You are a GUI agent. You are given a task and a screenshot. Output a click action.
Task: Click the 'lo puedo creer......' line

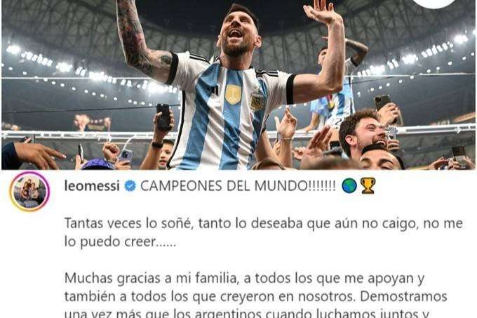120,242
